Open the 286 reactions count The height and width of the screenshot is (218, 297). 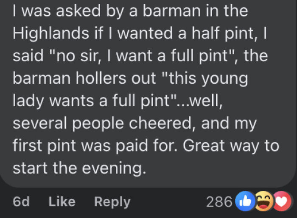point(219,202)
